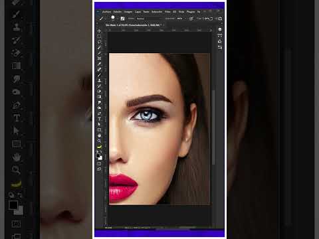The image size is (319, 239).
Task: Click the Opacity value field
Action: (180, 19)
